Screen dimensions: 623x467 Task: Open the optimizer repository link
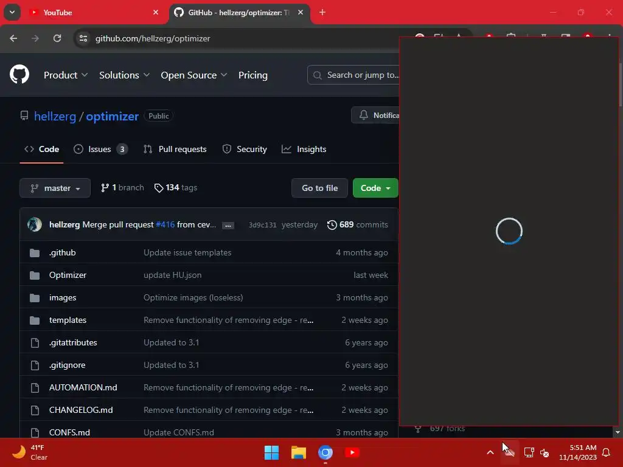(112, 116)
